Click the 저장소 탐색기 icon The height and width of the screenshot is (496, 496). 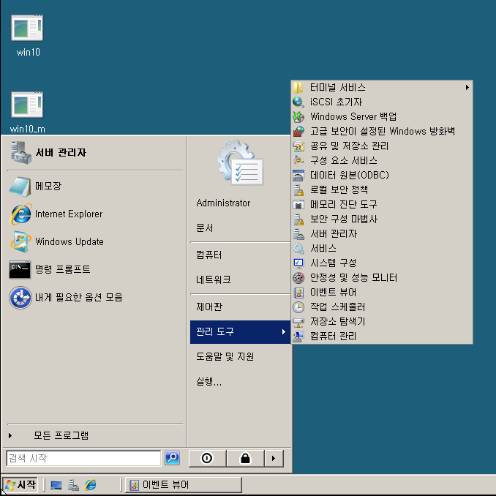click(298, 321)
